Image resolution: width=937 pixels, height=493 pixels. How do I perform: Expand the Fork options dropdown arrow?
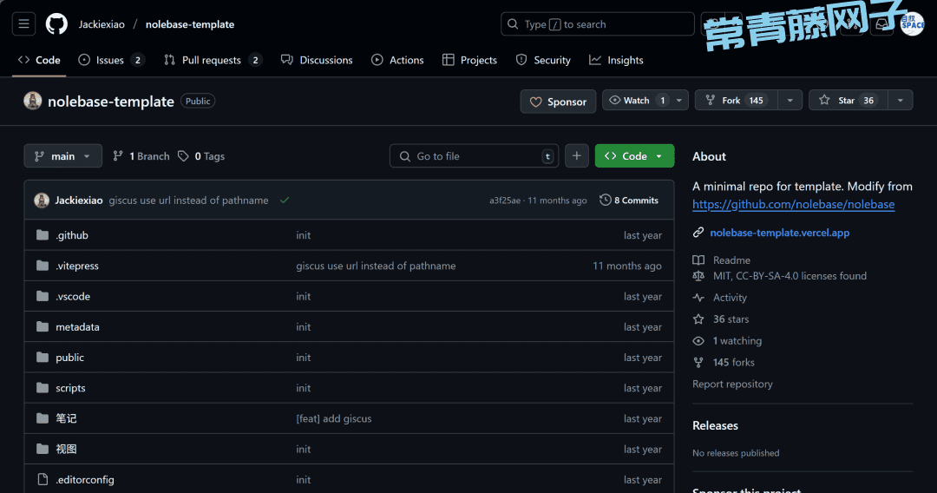pyautogui.click(x=790, y=101)
